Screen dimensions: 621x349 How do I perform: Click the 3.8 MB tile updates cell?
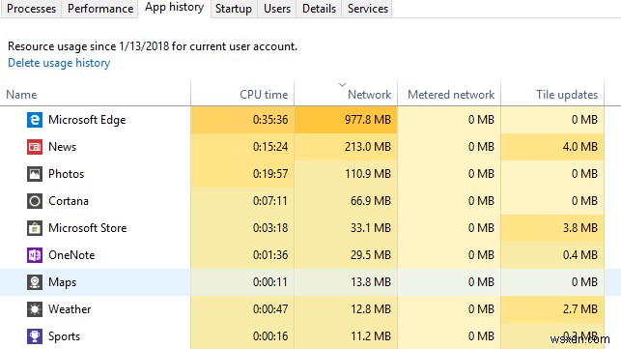point(552,228)
